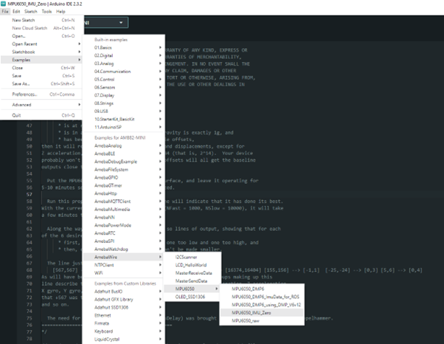This screenshot has width=444, height=344.
Task: Click the Arduino IDE logo in title bar
Action: tap(4, 4)
